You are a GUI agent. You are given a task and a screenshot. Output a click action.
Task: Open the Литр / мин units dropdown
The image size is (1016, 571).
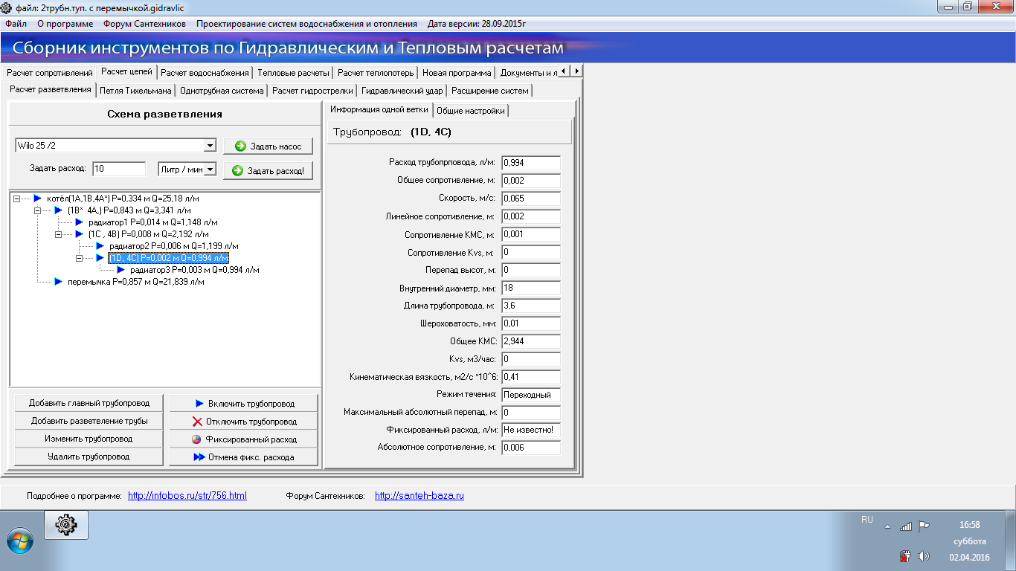[210, 169]
